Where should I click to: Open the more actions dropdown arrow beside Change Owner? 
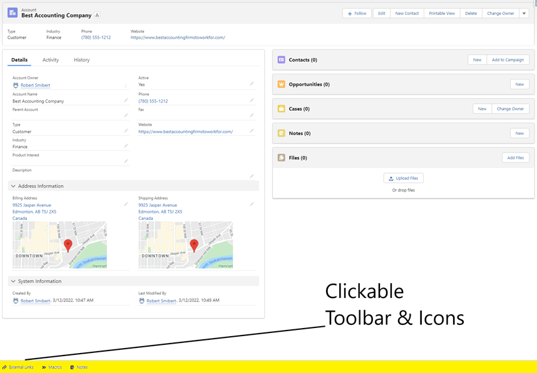click(x=524, y=13)
